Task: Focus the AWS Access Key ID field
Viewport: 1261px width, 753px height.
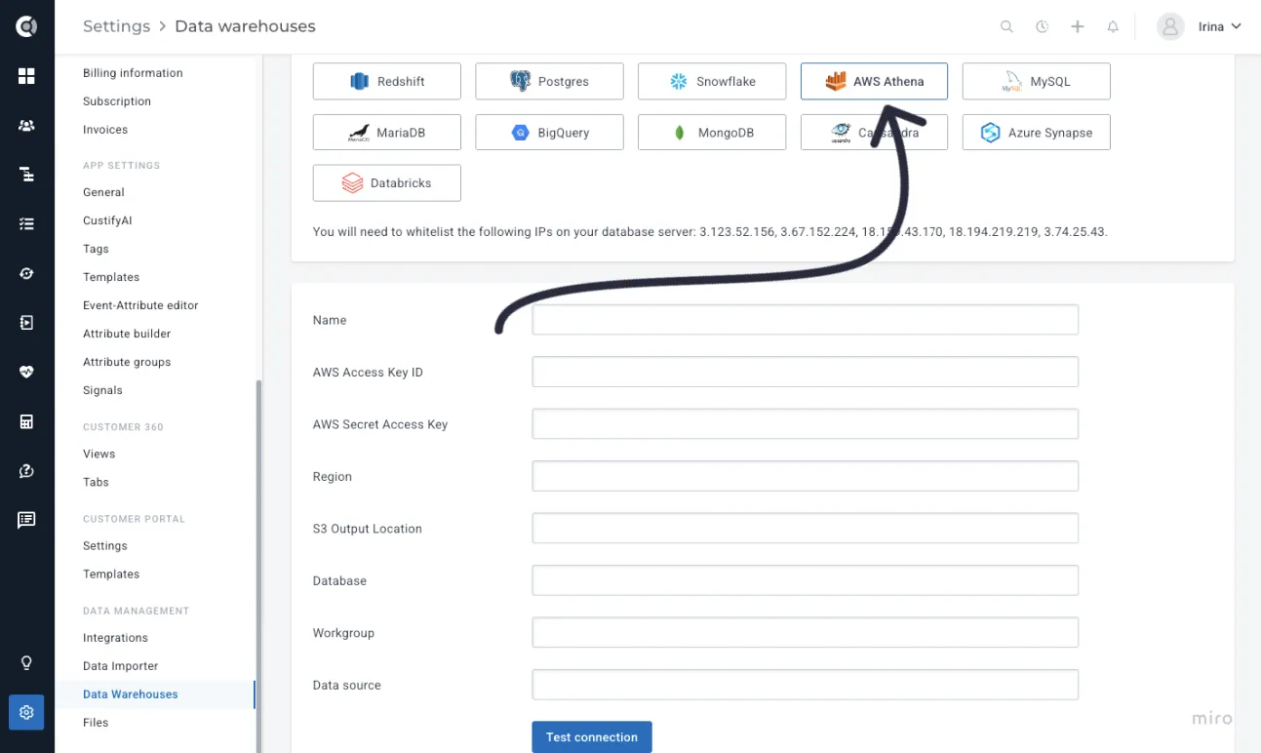Action: pyautogui.click(x=806, y=372)
